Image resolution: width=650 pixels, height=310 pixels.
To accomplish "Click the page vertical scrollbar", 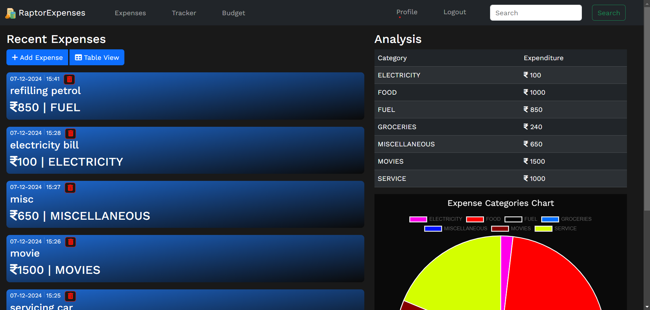I will tap(647, 108).
